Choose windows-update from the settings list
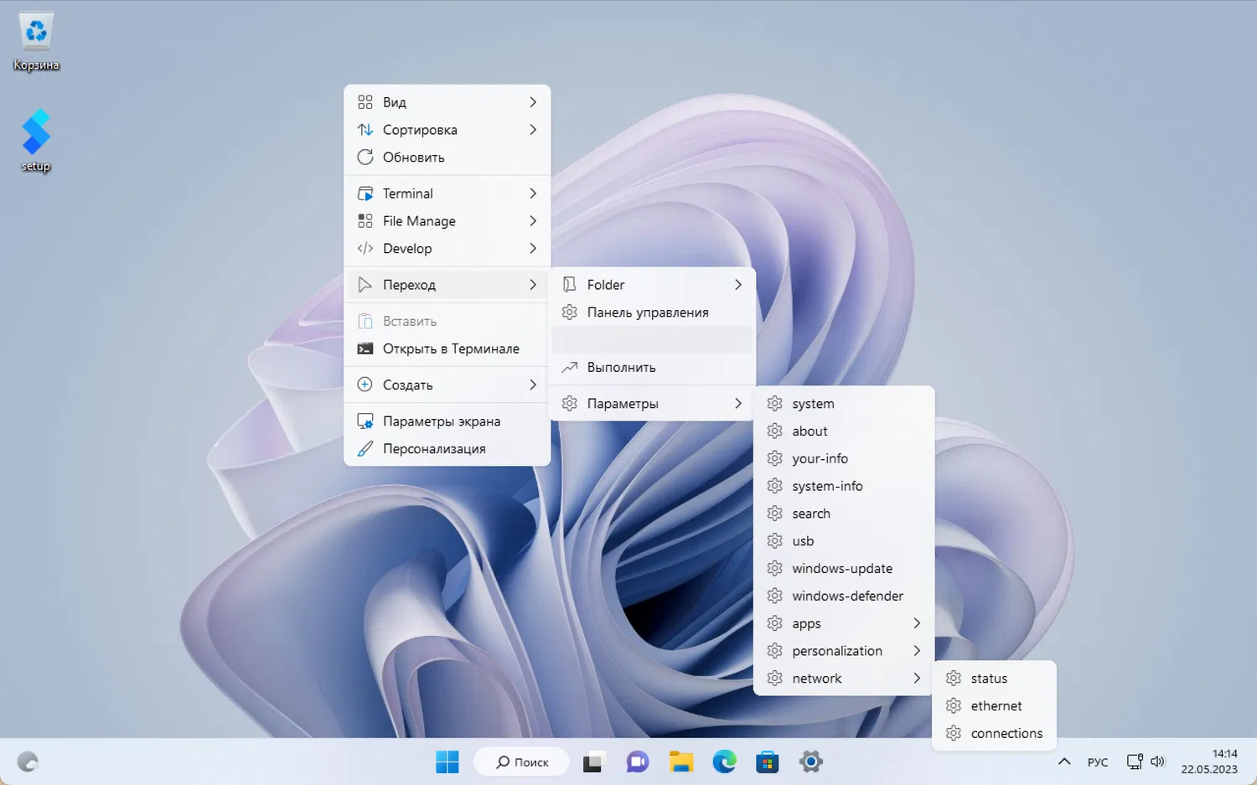The image size is (1257, 785). coord(841,569)
